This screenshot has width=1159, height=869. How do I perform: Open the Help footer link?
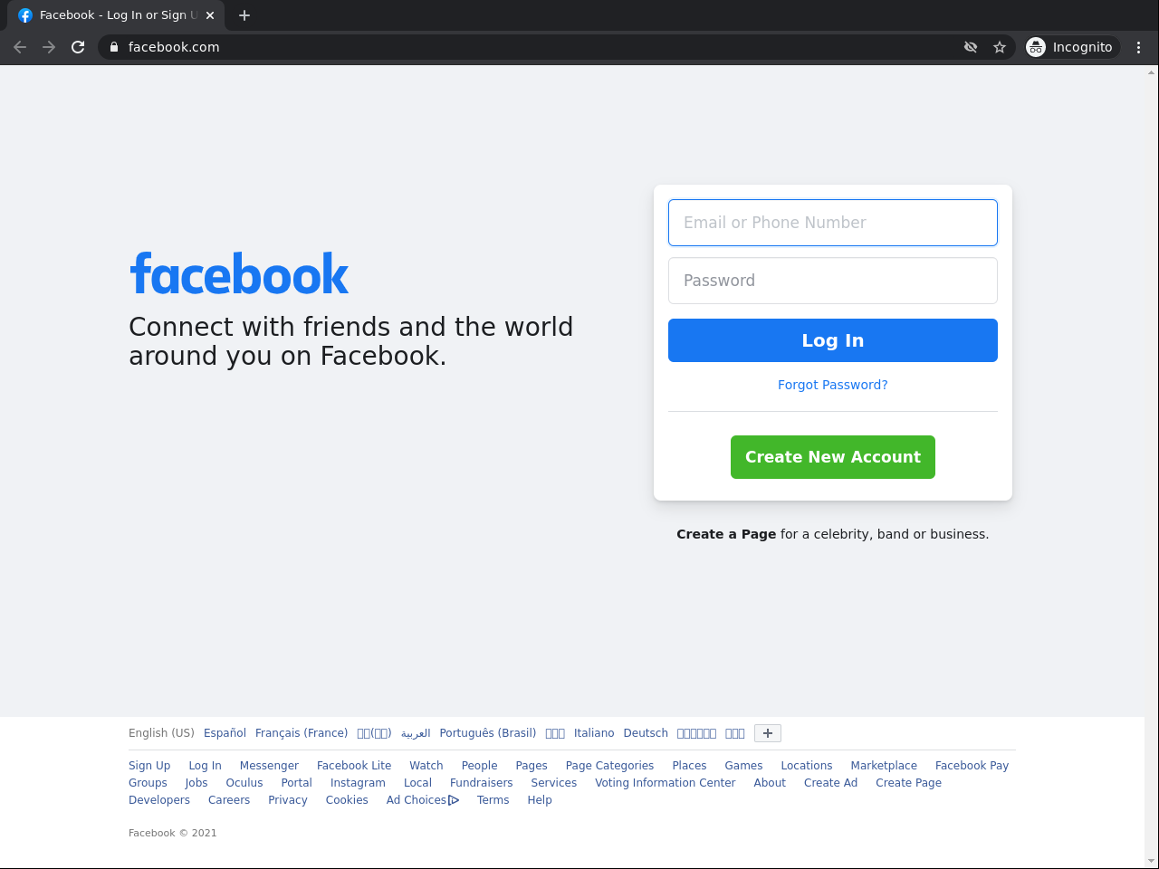tap(540, 800)
